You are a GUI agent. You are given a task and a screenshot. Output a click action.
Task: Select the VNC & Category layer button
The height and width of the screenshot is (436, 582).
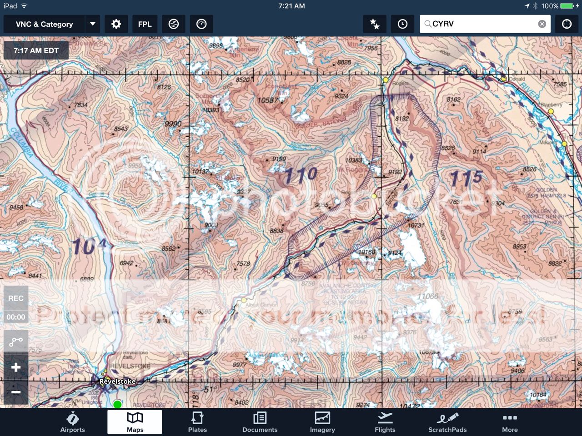point(44,24)
